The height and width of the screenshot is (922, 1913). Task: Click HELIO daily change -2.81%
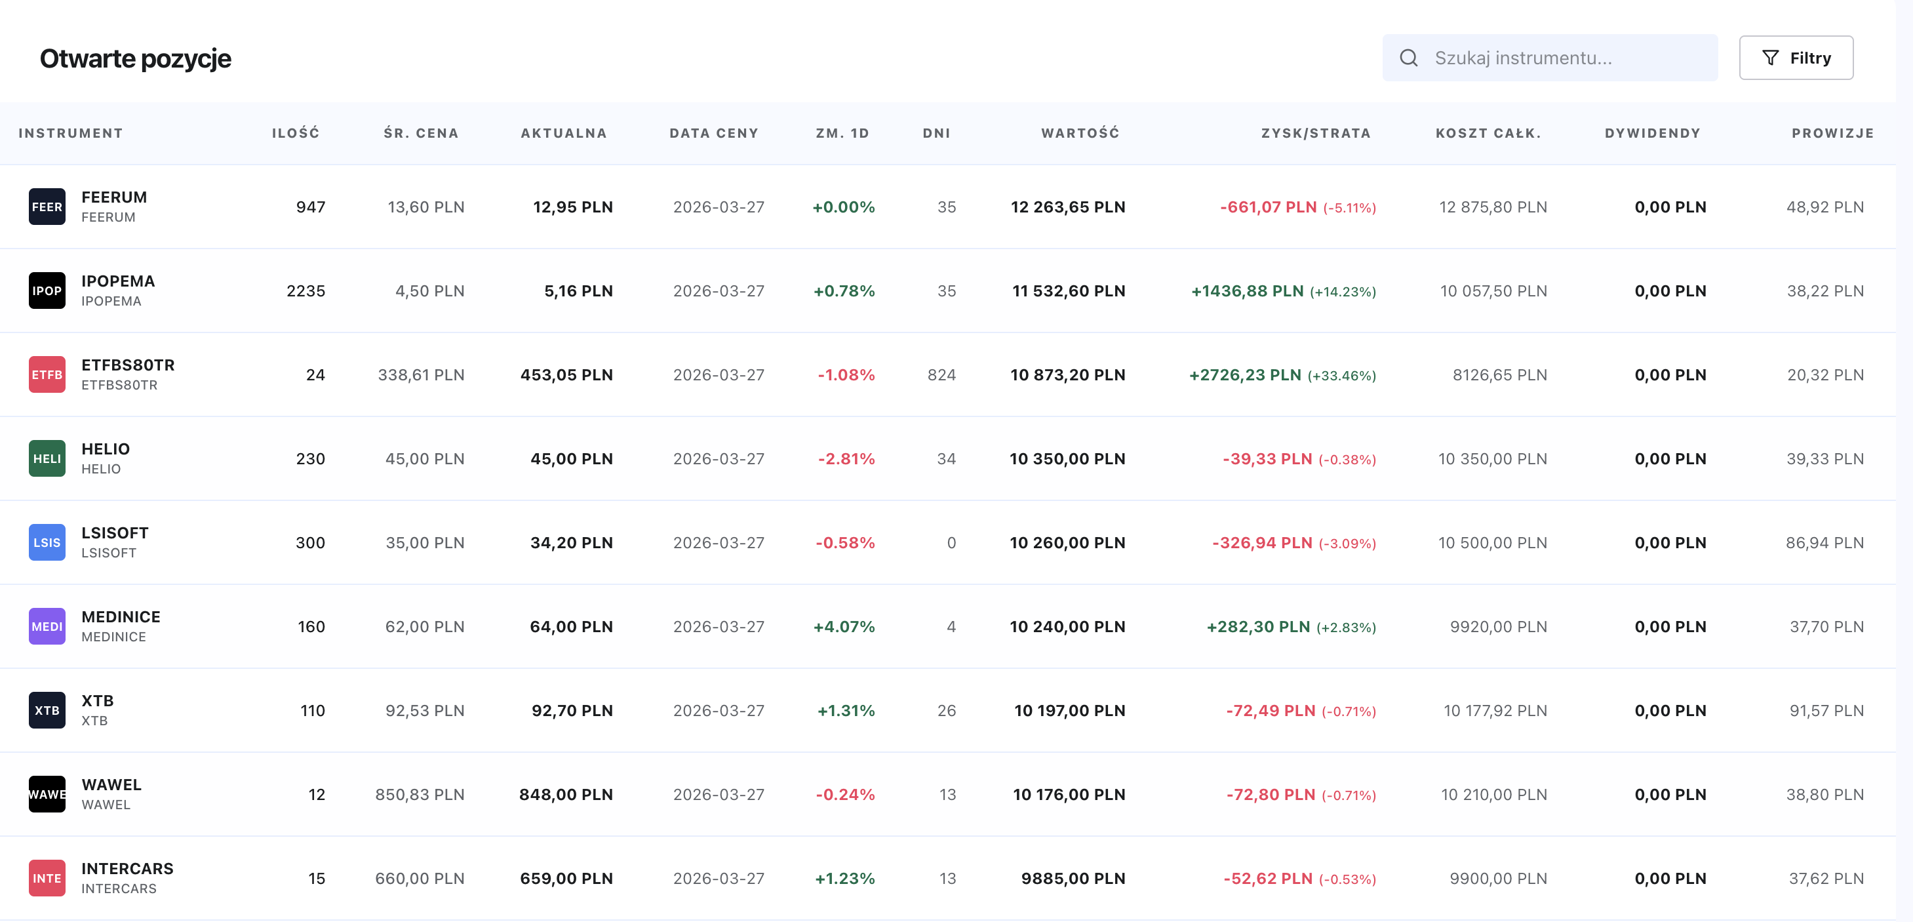846,459
